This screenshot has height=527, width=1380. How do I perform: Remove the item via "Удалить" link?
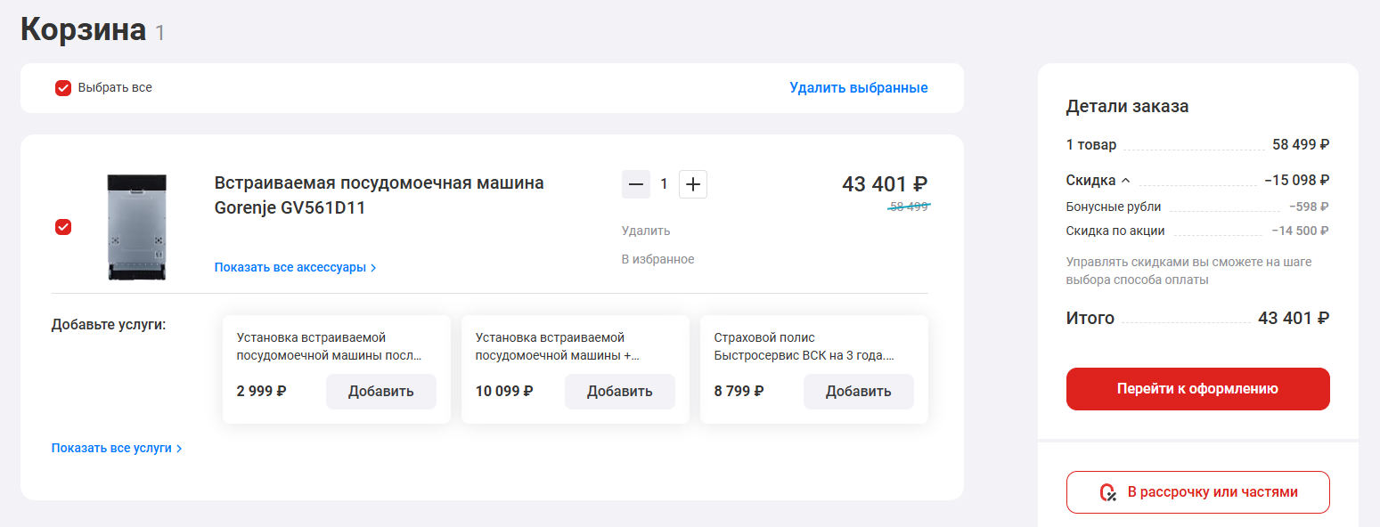645,230
